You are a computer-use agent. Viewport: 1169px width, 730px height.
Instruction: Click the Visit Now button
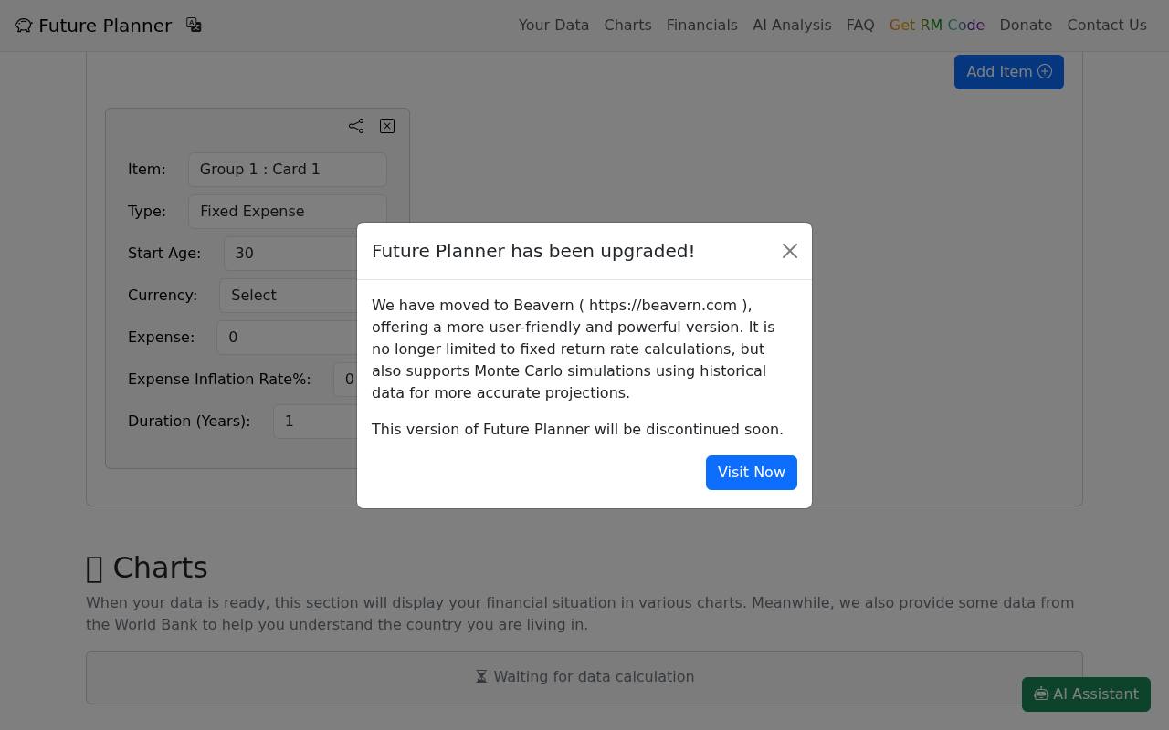tap(752, 473)
